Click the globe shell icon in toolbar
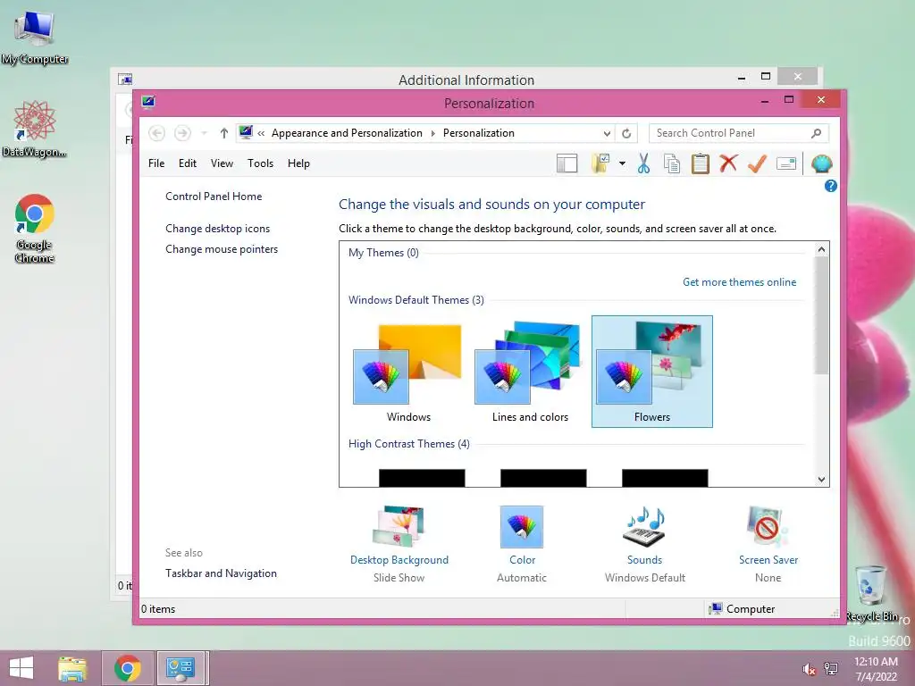915x686 pixels. [x=822, y=164]
